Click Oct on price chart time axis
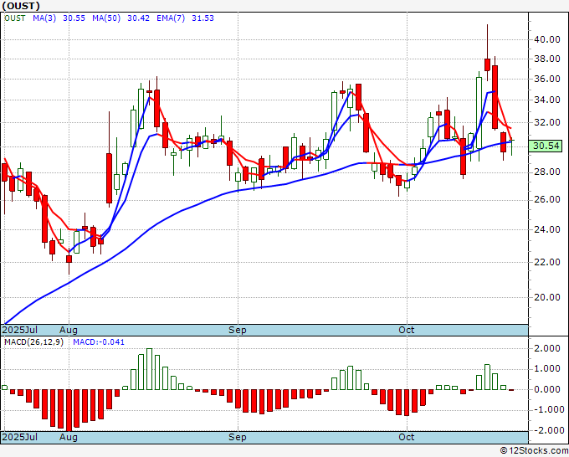 click(406, 330)
